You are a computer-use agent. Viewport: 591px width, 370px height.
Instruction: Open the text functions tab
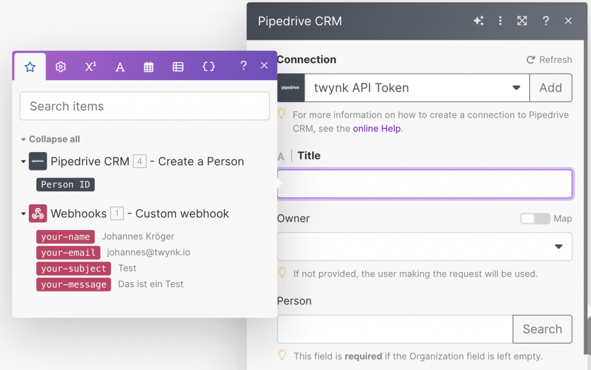pos(120,67)
